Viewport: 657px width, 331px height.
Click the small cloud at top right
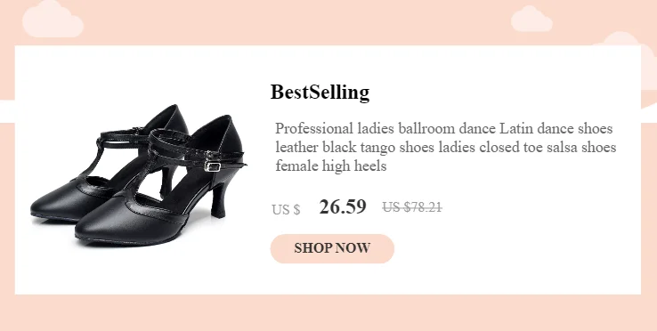(x=531, y=20)
